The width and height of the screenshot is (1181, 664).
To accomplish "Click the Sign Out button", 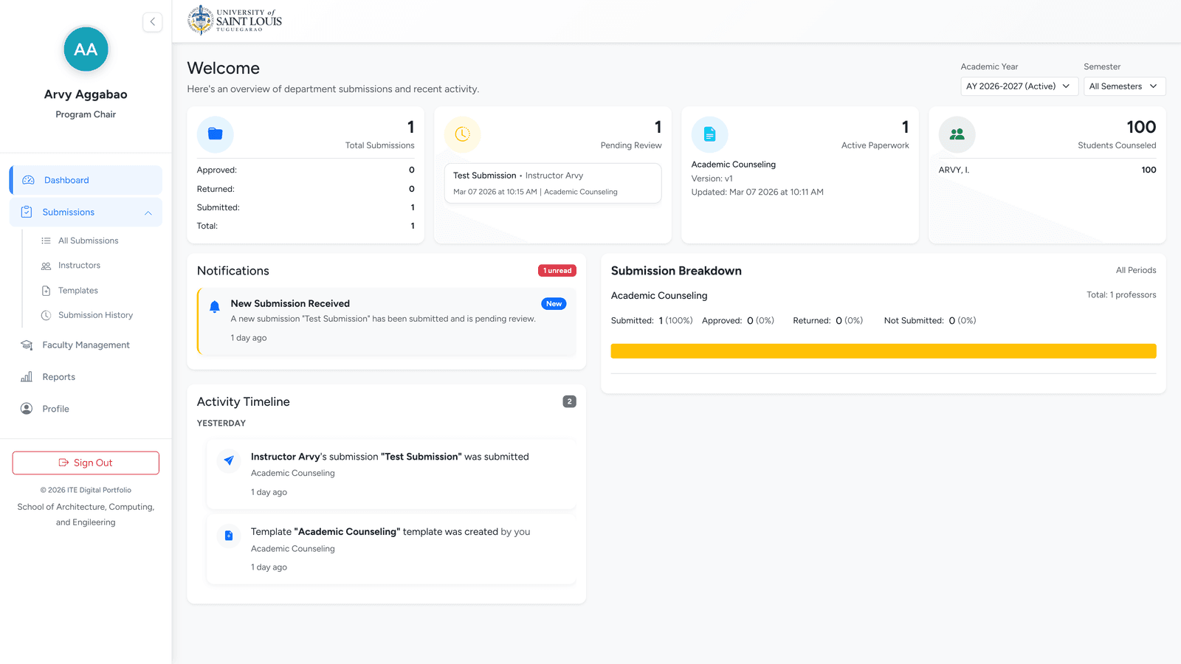I will click(86, 463).
